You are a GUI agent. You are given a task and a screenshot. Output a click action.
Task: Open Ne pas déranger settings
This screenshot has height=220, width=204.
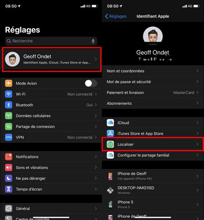coord(51,178)
